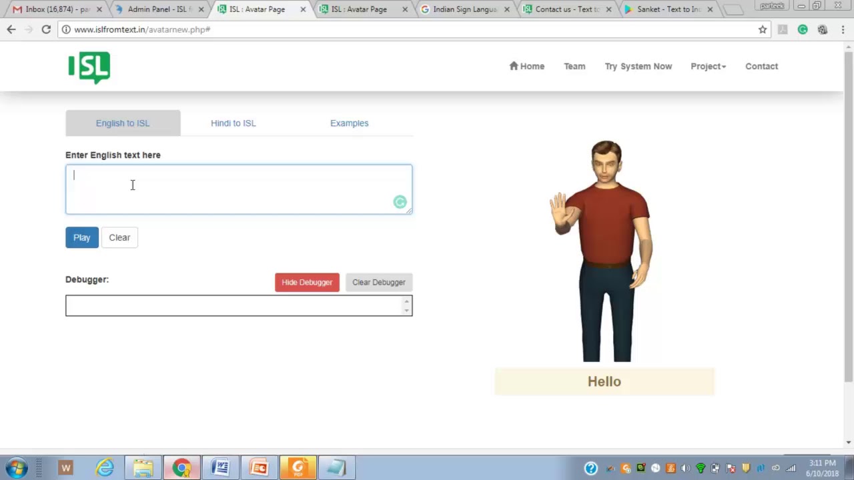Open a new browser tab
The width and height of the screenshot is (854, 480).
pos(733,10)
